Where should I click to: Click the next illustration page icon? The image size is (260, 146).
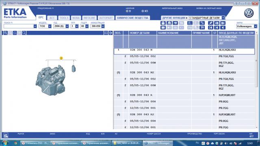(223, 23)
